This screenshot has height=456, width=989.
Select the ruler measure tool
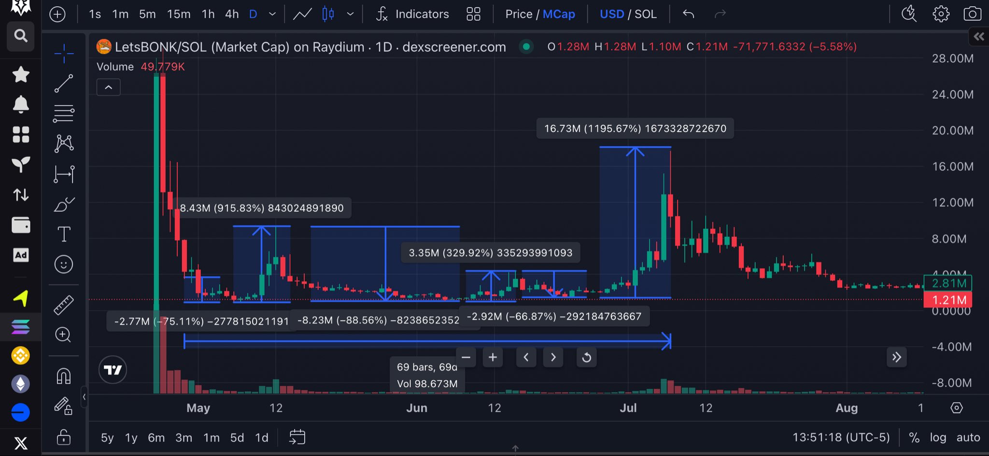[64, 304]
